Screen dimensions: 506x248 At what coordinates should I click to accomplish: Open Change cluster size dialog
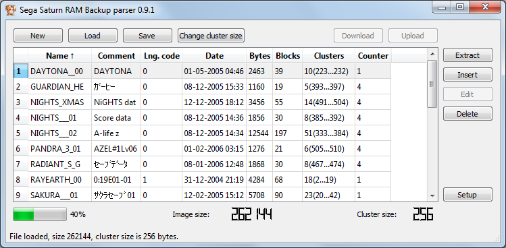coord(211,36)
